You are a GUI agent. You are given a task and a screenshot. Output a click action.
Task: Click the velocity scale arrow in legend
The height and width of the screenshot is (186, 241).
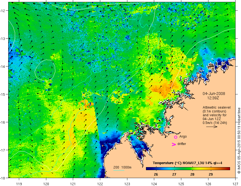coord(212,127)
